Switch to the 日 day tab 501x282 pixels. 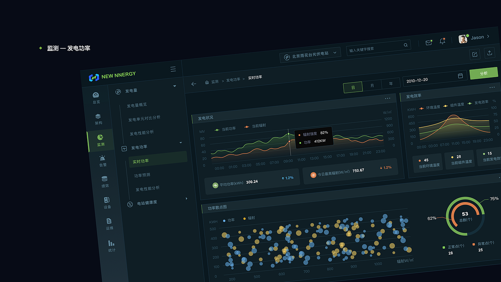point(353,87)
